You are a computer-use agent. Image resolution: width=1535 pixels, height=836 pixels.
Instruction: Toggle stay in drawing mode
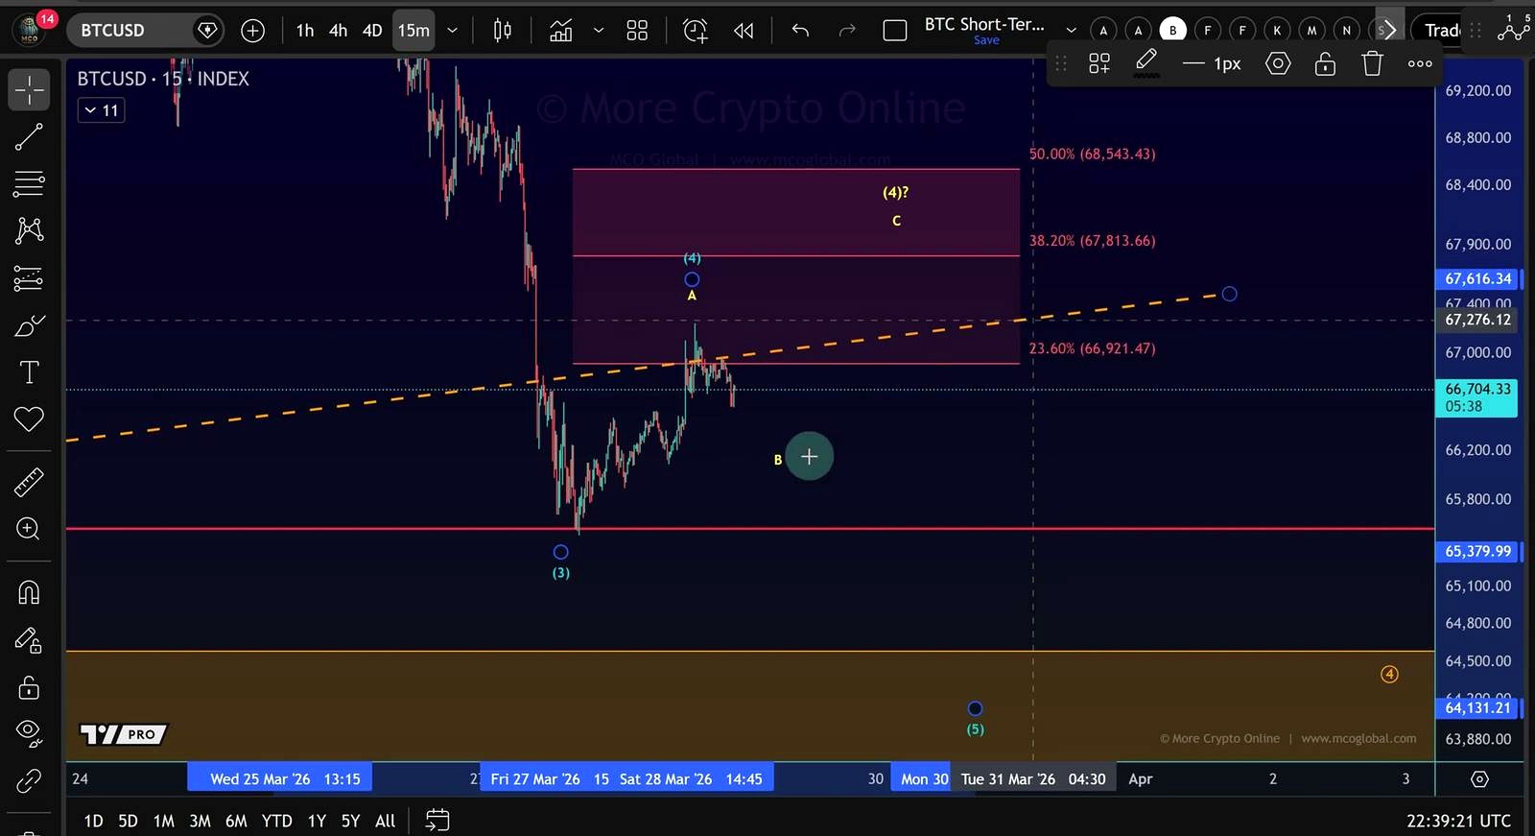pyautogui.click(x=29, y=640)
